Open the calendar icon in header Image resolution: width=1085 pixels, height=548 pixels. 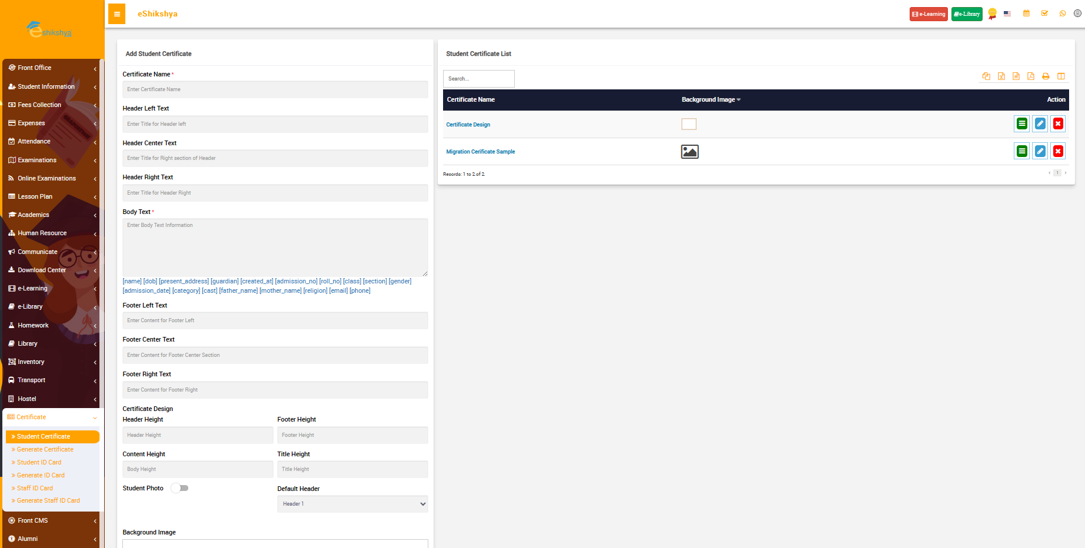pos(1026,14)
